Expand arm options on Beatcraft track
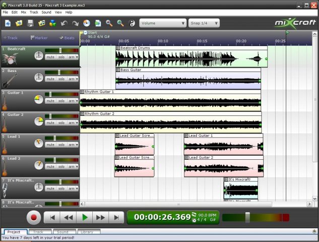 pos(77,57)
